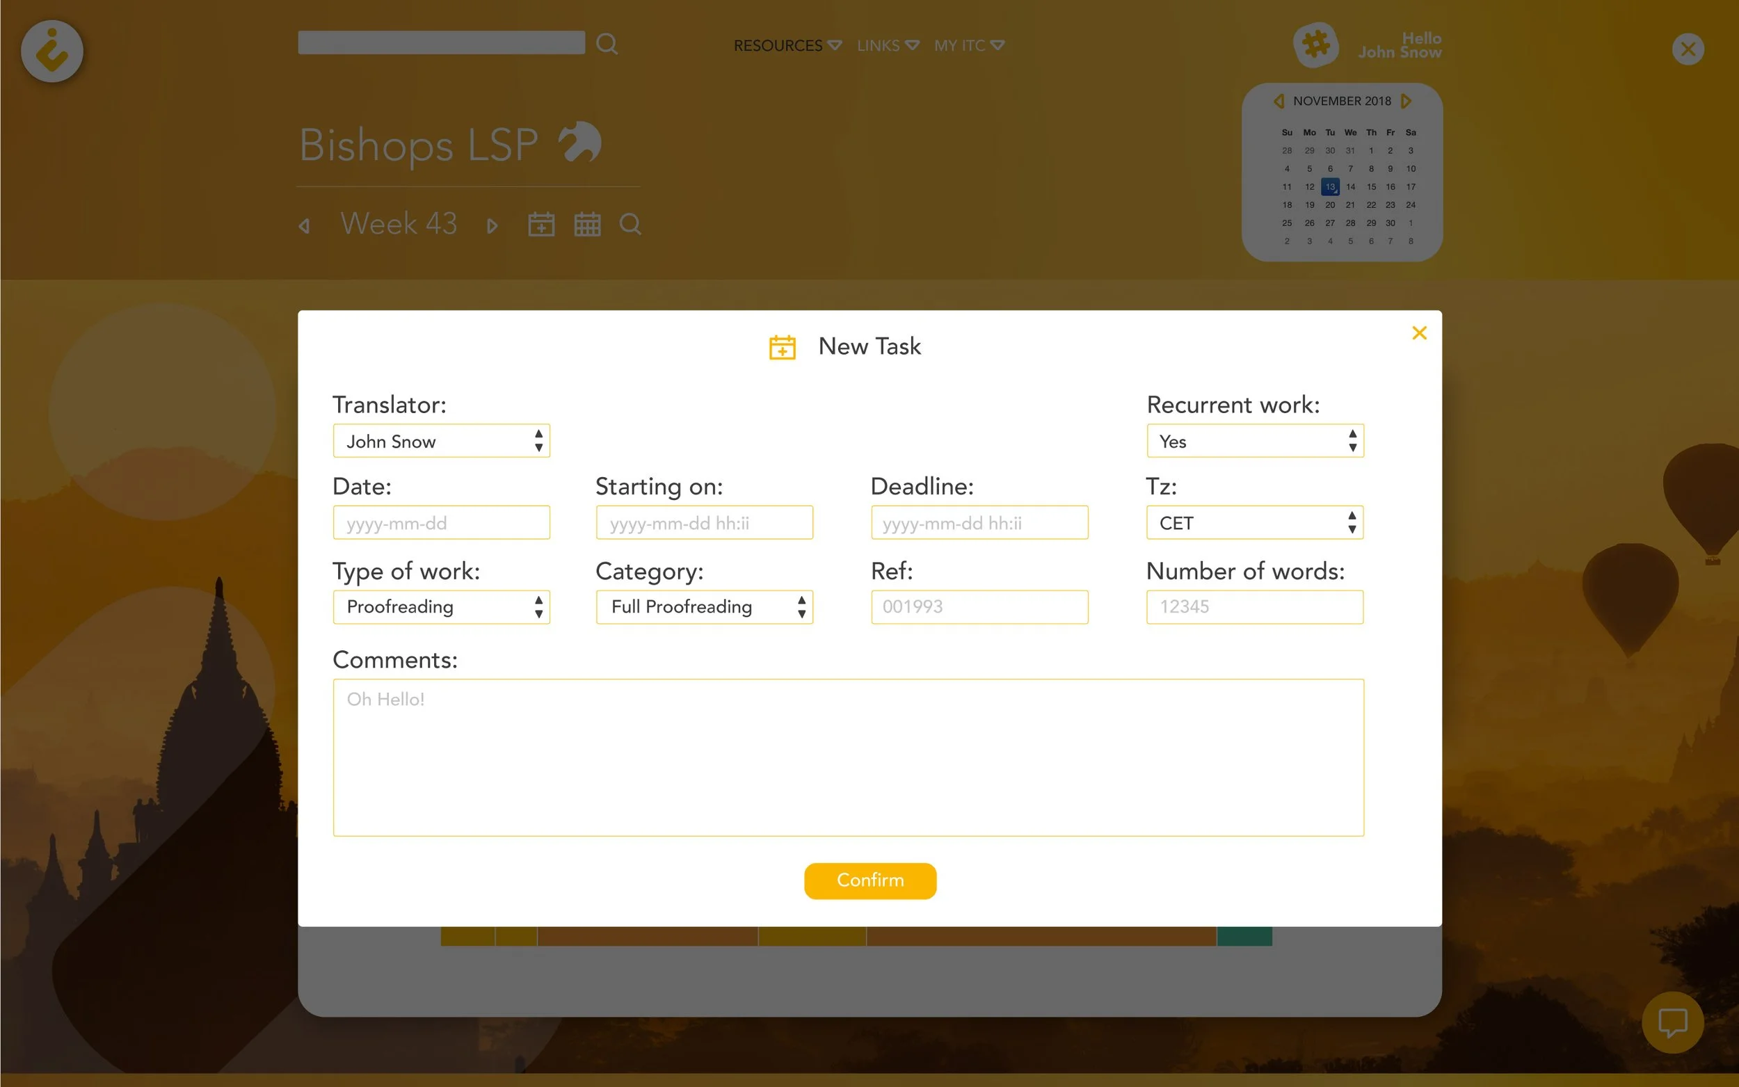1739x1087 pixels.
Task: Open the LINKS menu
Action: pyautogui.click(x=888, y=45)
